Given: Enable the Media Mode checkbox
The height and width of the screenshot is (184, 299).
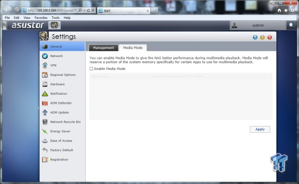Looking at the screenshot, I should (91, 69).
